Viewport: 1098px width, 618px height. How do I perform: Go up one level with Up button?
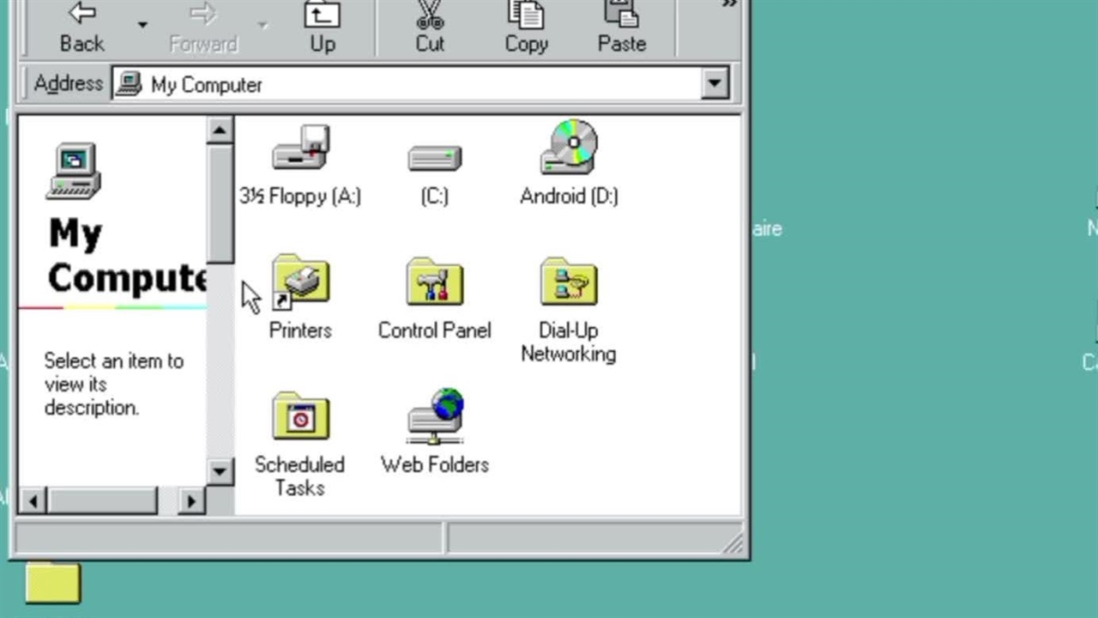point(323,27)
